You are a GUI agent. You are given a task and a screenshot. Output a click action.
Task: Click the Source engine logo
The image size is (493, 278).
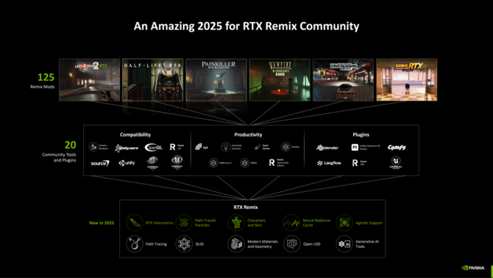point(100,163)
